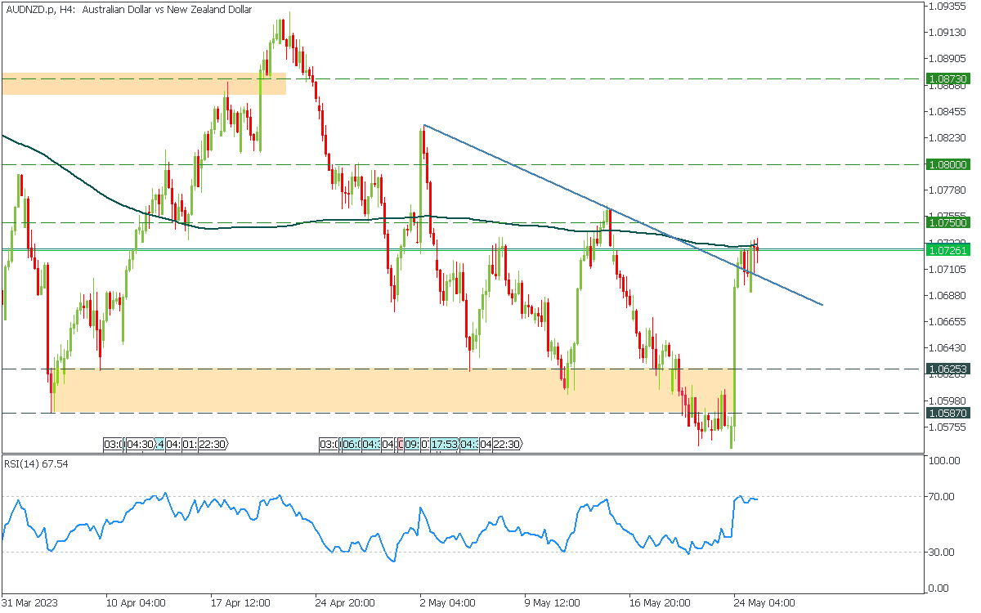981x613 pixels.
Task: Select the upper orange resistance zone rectangle
Action: click(143, 83)
